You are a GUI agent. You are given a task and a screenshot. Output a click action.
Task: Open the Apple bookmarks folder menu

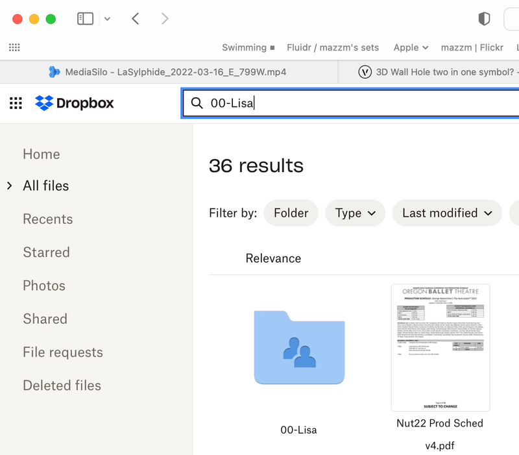[410, 47]
